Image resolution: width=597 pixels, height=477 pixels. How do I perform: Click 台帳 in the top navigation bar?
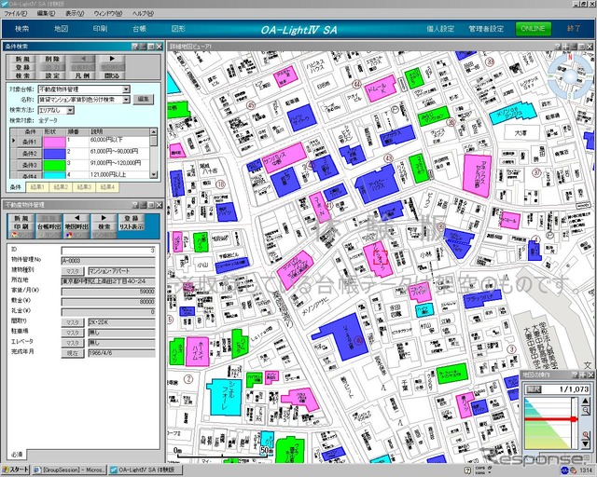pyautogui.click(x=139, y=29)
